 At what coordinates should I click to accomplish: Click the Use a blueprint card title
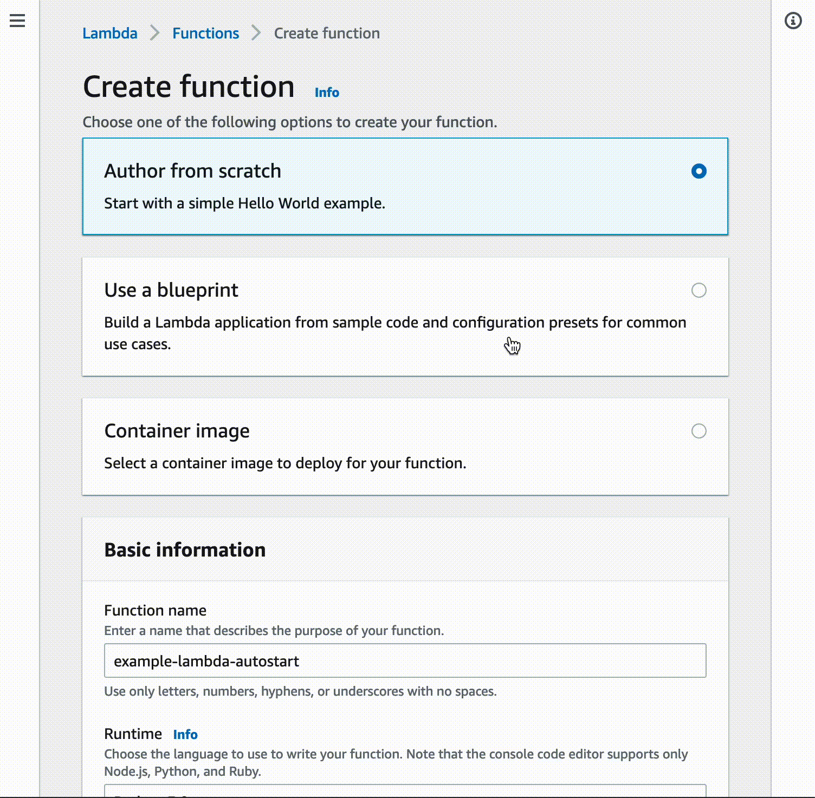[171, 290]
